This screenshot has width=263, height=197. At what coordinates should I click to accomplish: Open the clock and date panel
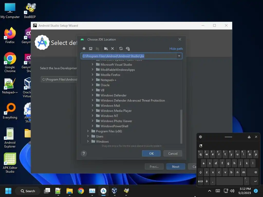[x=245, y=191]
